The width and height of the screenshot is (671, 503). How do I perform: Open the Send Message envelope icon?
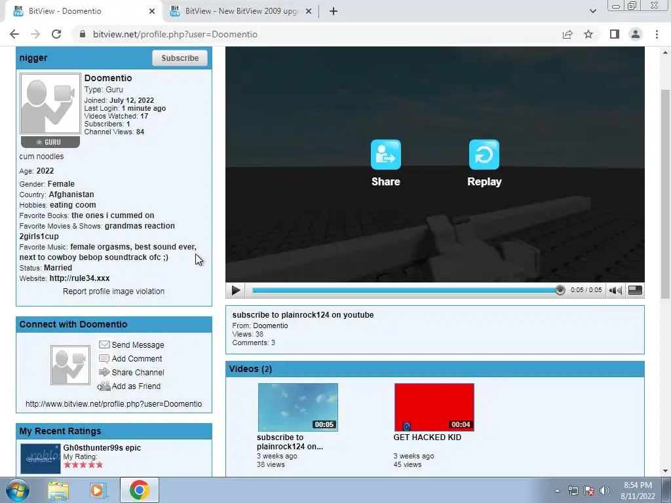104,345
